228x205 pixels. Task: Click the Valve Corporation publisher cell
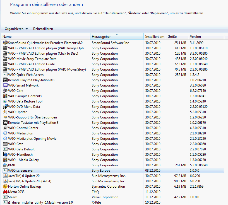click(x=105, y=197)
